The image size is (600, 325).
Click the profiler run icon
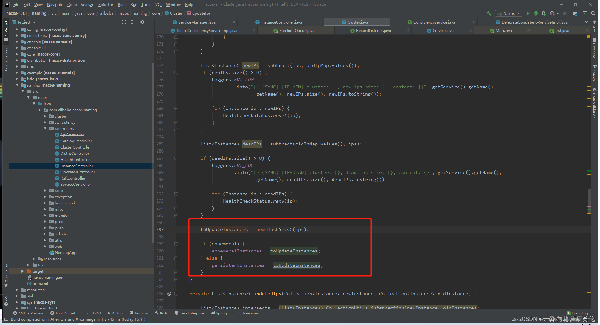(x=552, y=13)
